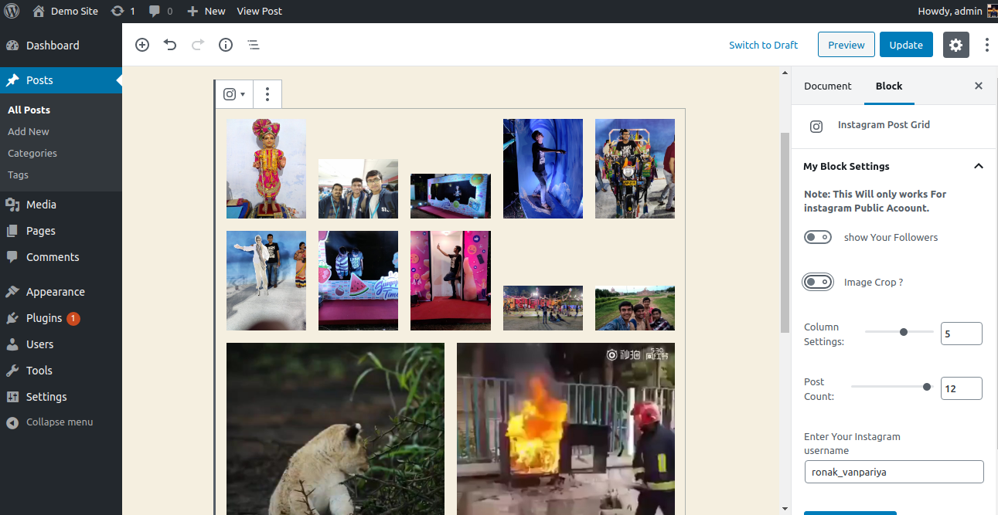Image resolution: width=998 pixels, height=515 pixels.
Task: Open the block navigation list icon
Action: 254,45
